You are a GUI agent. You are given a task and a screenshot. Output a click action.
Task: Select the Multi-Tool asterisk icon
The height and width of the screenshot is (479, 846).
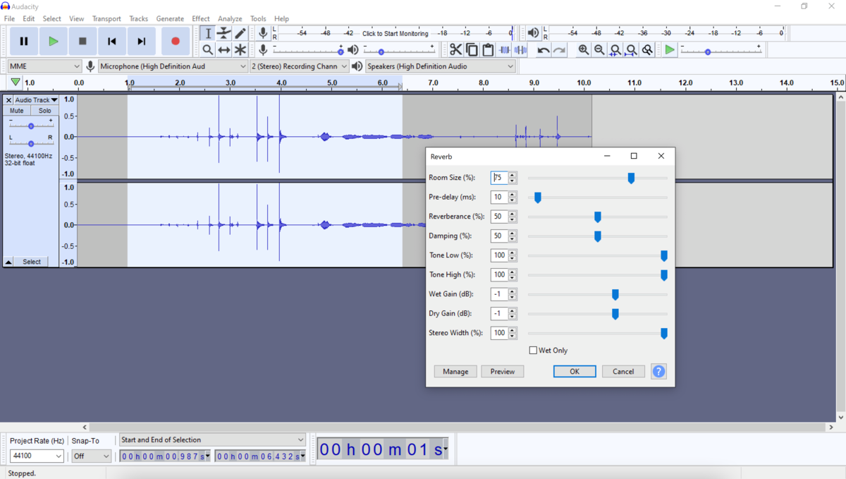click(240, 50)
